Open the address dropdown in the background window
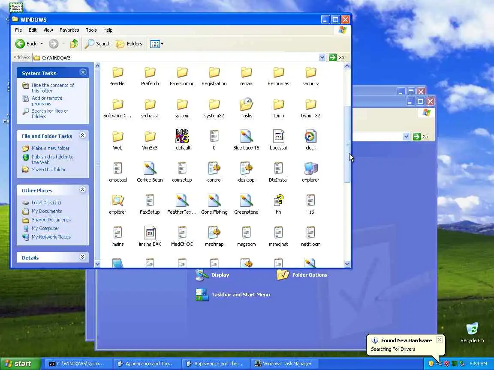 pyautogui.click(x=406, y=137)
